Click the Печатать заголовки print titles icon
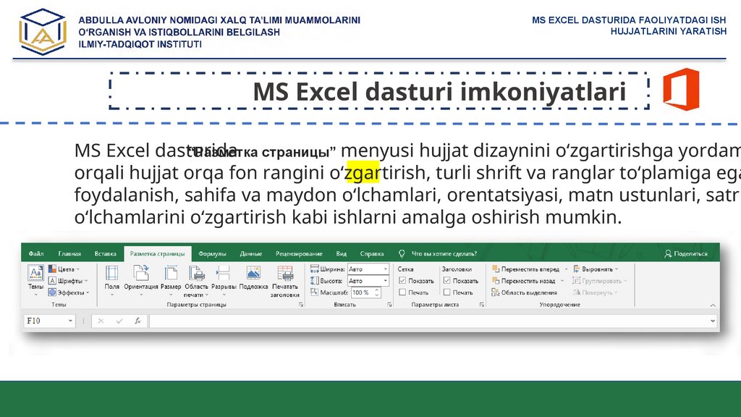This screenshot has width=741, height=417. click(285, 273)
